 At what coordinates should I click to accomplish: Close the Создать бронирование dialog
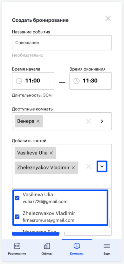pos(108,19)
